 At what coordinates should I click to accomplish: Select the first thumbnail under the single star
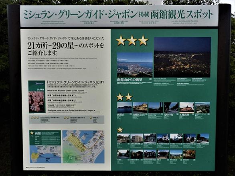(124, 138)
